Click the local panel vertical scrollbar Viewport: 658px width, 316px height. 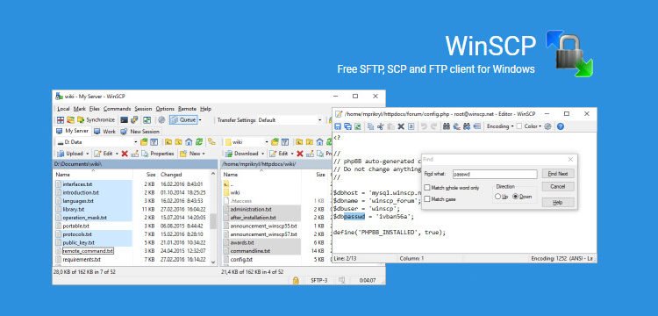[213, 218]
